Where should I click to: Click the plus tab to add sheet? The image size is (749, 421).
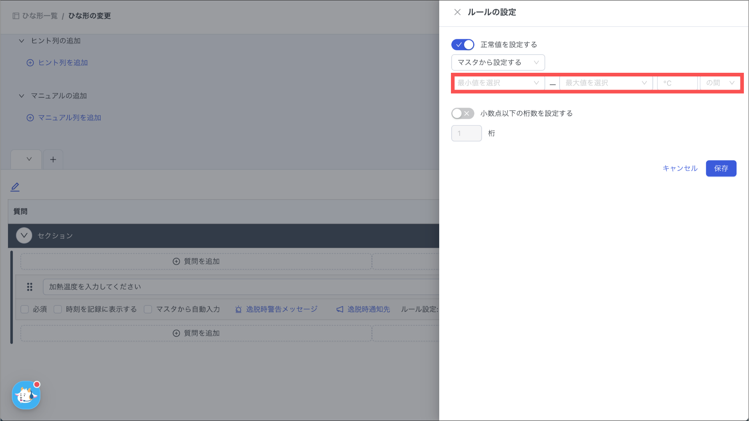(x=53, y=159)
